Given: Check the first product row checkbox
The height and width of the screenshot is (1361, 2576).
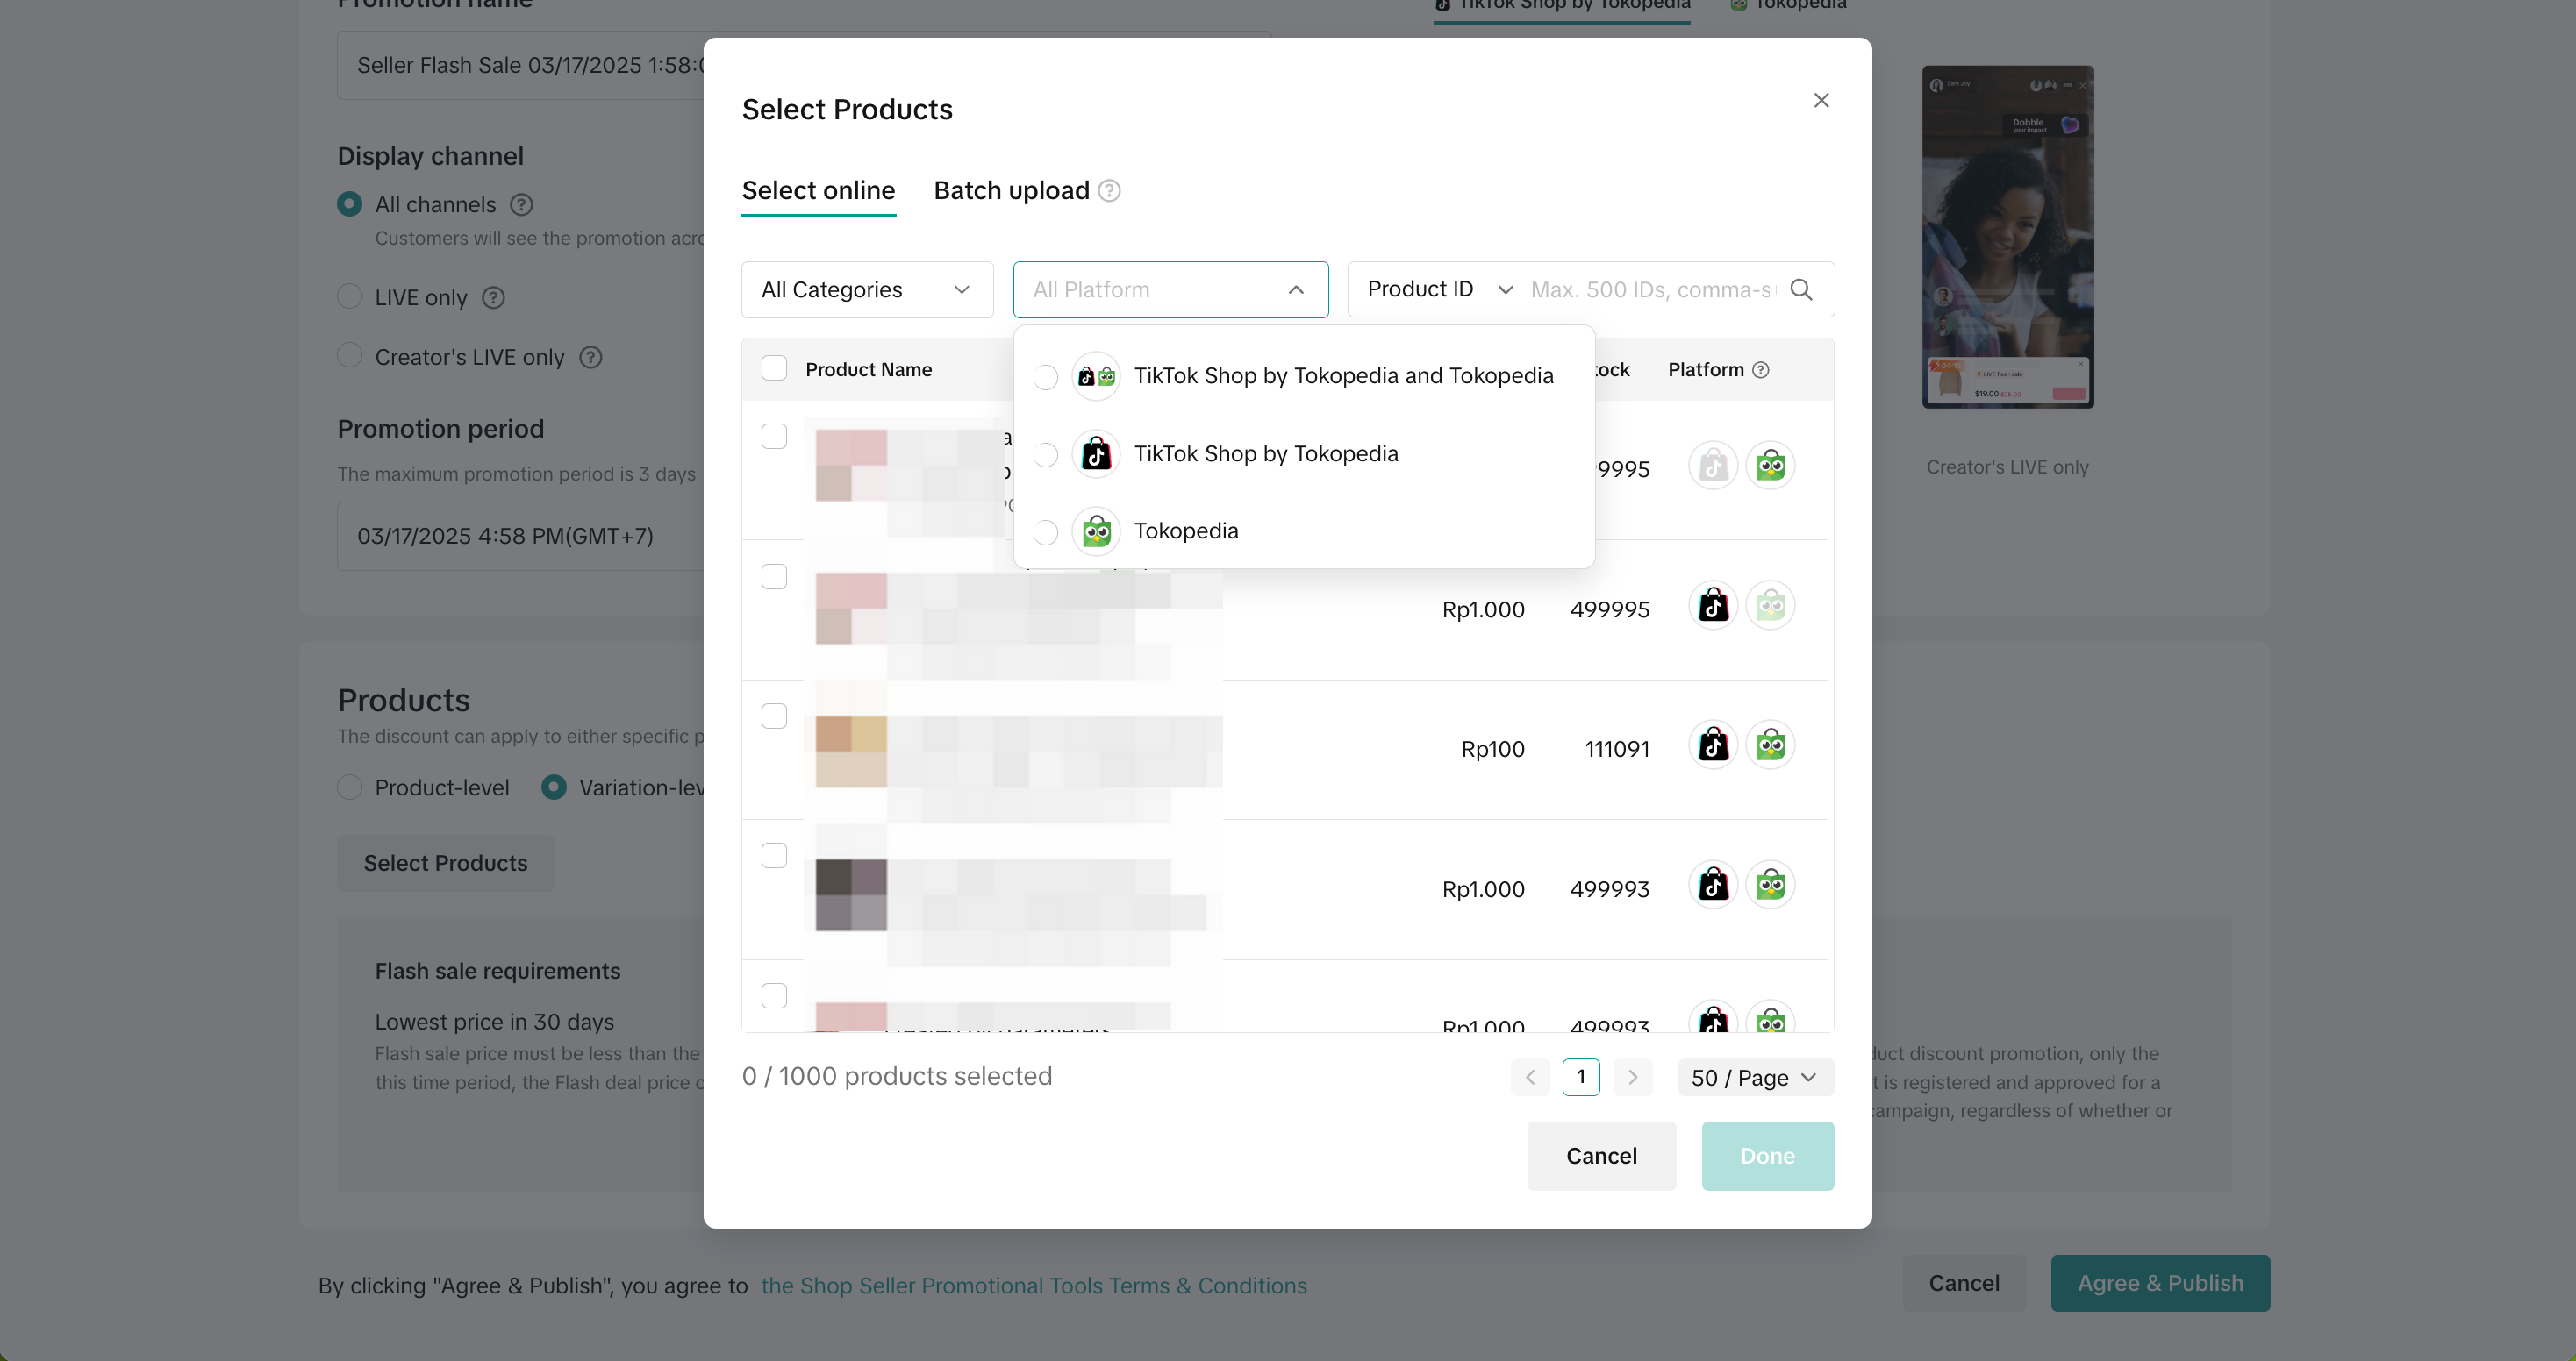Looking at the screenshot, I should (774, 437).
